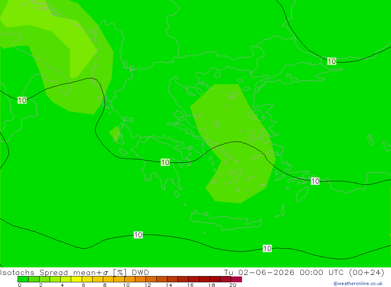391x287 pixels.
Task: Pick the legend swatch just left of tick 20
Action: [x=226, y=279]
